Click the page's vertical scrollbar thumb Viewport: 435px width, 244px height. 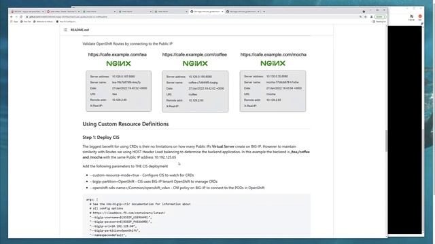coord(386,140)
